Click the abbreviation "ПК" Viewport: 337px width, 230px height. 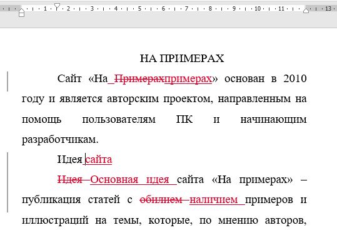pos(184,119)
